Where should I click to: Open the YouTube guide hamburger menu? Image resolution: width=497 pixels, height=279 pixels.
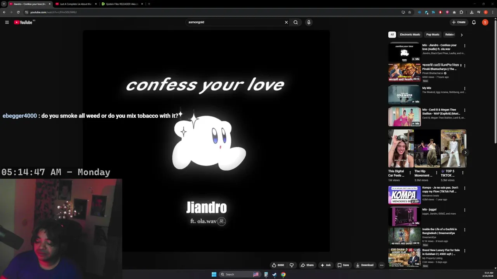coord(7,22)
